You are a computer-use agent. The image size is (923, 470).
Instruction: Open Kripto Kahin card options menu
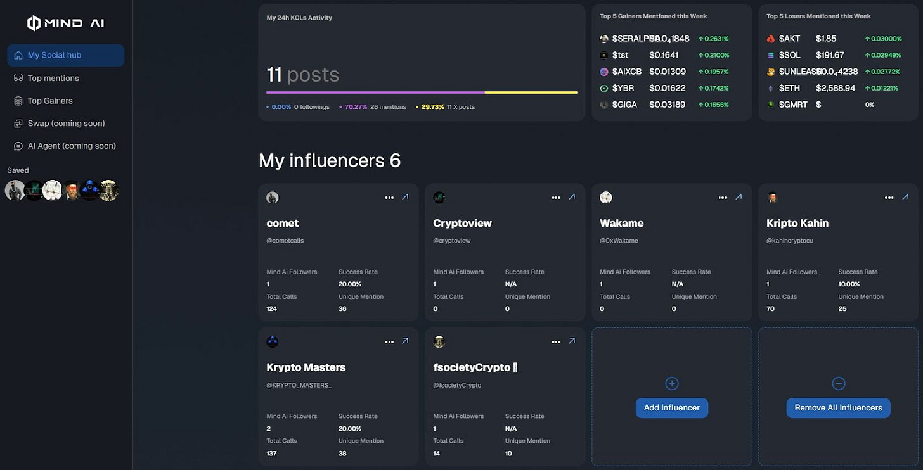coord(889,198)
